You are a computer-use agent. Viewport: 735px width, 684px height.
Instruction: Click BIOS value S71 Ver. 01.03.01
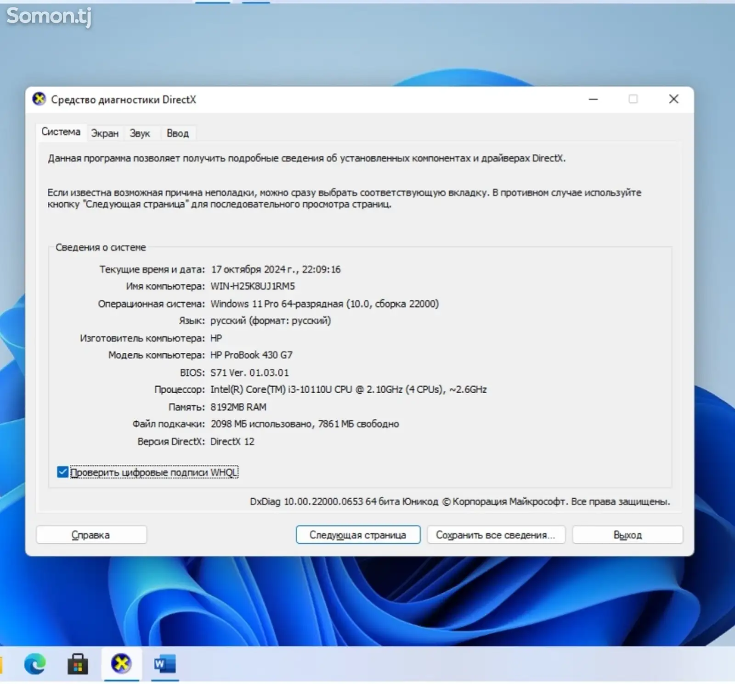(x=249, y=373)
